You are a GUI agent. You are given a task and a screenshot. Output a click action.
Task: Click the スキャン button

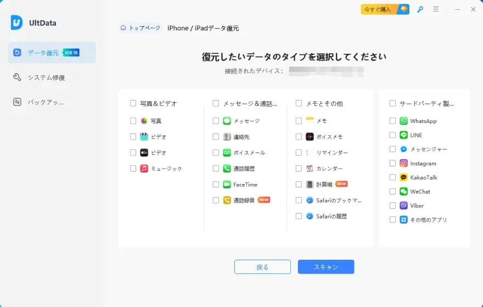(326, 267)
